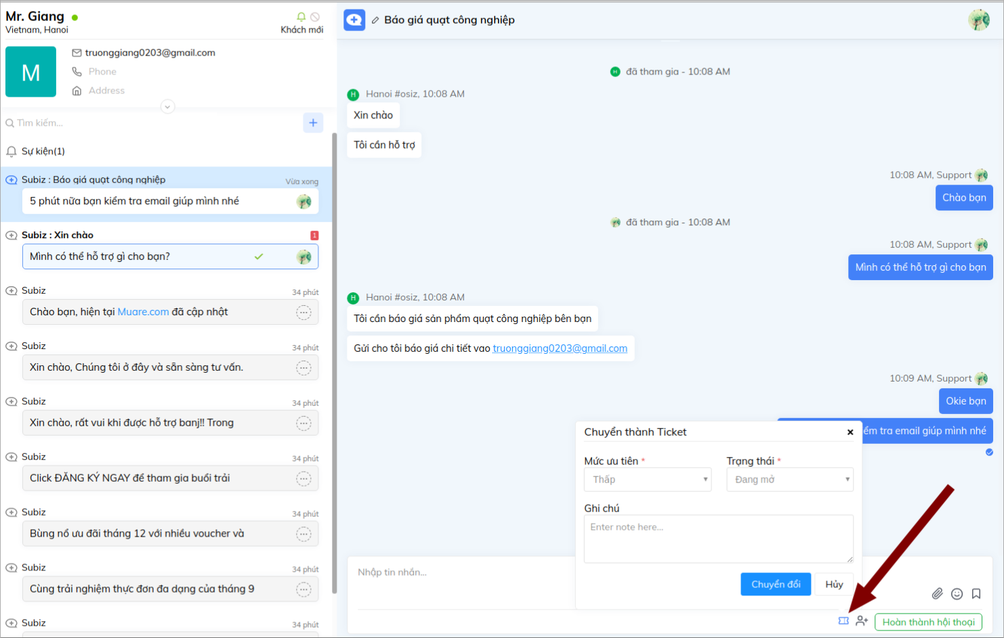The height and width of the screenshot is (638, 1004).
Task: Open the emoji picker smiley icon
Action: tap(957, 593)
